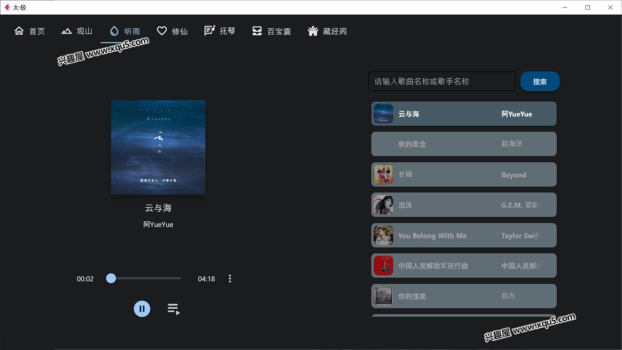The image size is (622, 350).
Task: Click the home icon beside 首页
Action: [19, 31]
